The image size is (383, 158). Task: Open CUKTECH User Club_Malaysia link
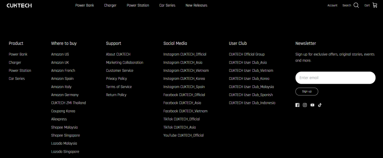point(251,87)
